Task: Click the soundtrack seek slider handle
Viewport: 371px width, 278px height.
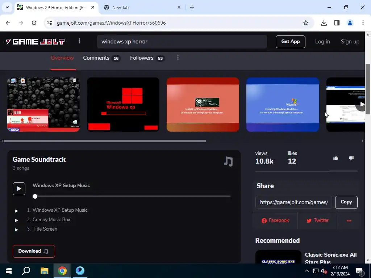Action: coord(35,196)
